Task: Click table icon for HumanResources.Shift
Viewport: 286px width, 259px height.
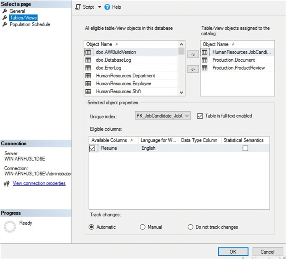Action: [x=88, y=91]
